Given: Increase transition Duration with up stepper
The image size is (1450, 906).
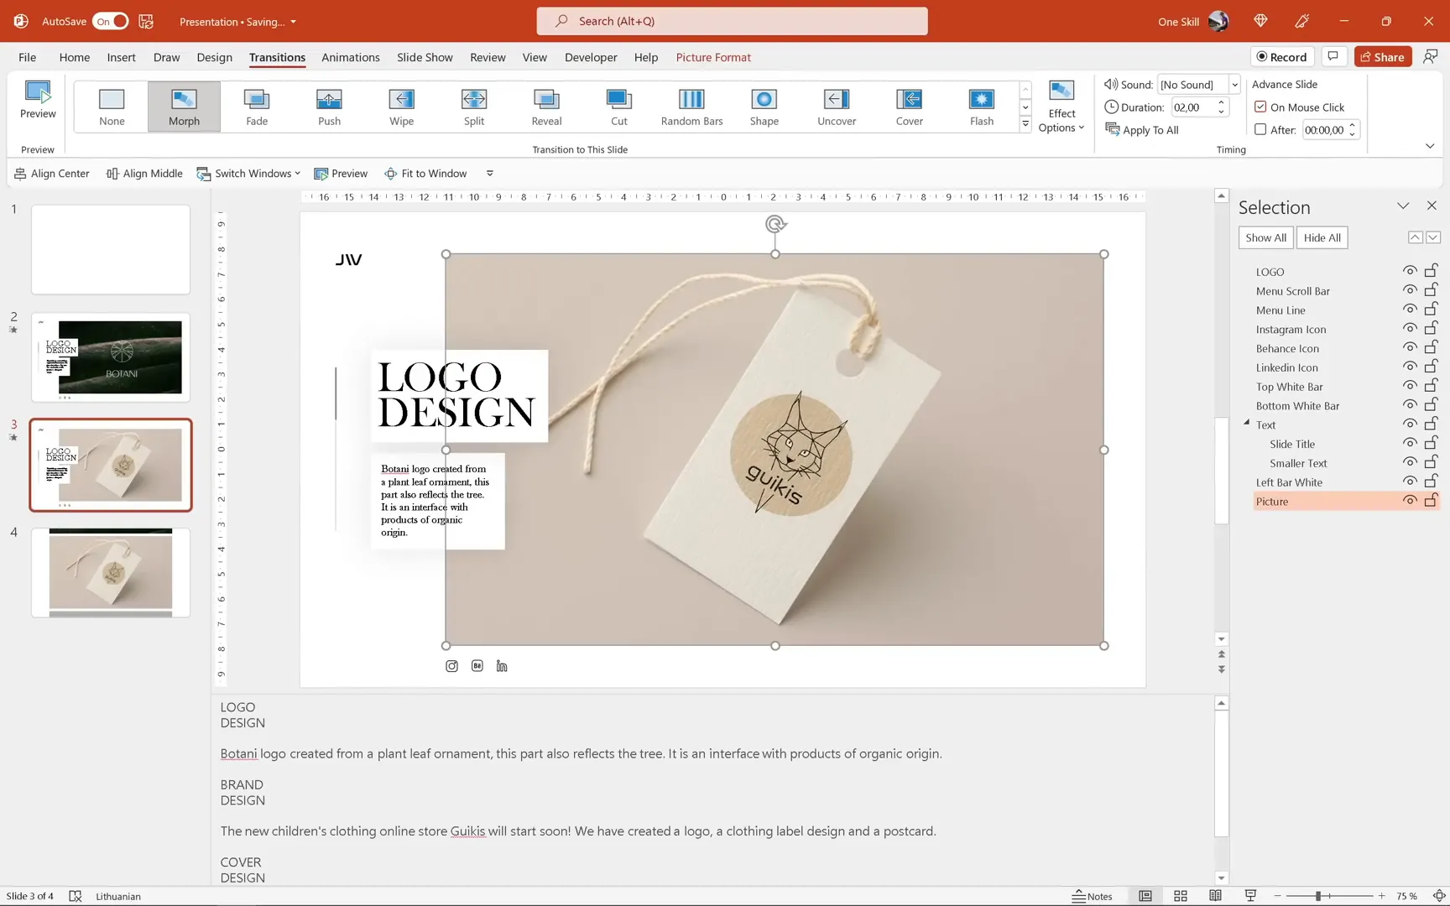Looking at the screenshot, I should click(x=1221, y=102).
